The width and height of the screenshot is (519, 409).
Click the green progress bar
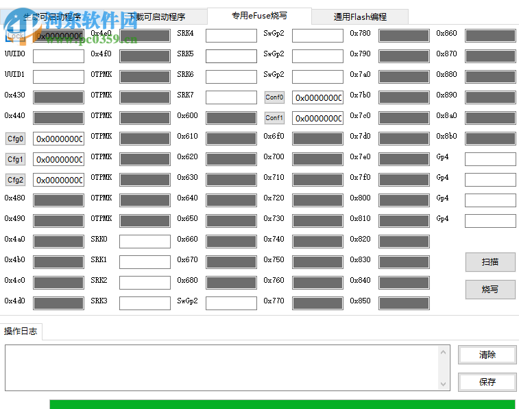click(x=282, y=404)
